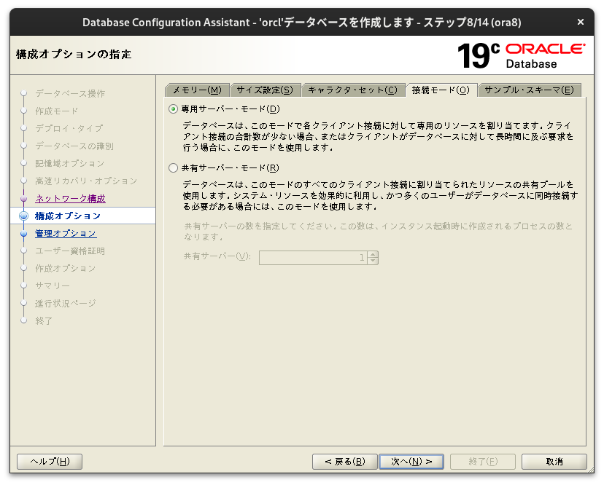This screenshot has width=604, height=485.
Task: Open the サイズ設定 tab
Action: tap(266, 90)
